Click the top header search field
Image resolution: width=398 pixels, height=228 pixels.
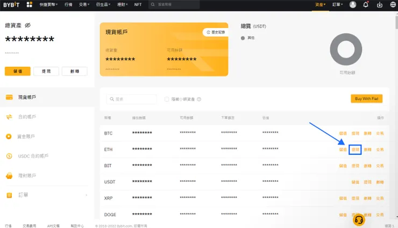[x=174, y=4]
